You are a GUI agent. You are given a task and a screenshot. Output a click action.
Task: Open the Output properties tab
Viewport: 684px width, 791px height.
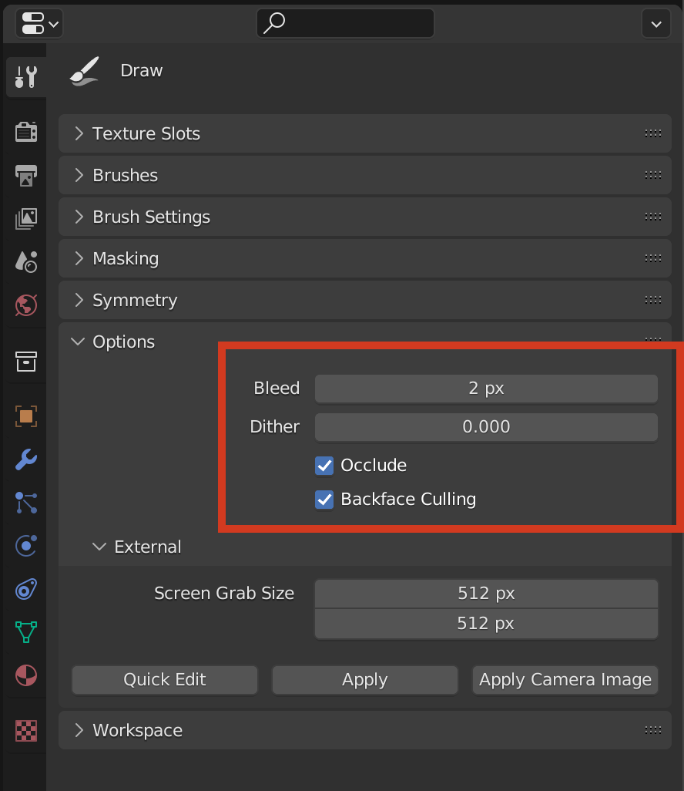tap(26, 175)
